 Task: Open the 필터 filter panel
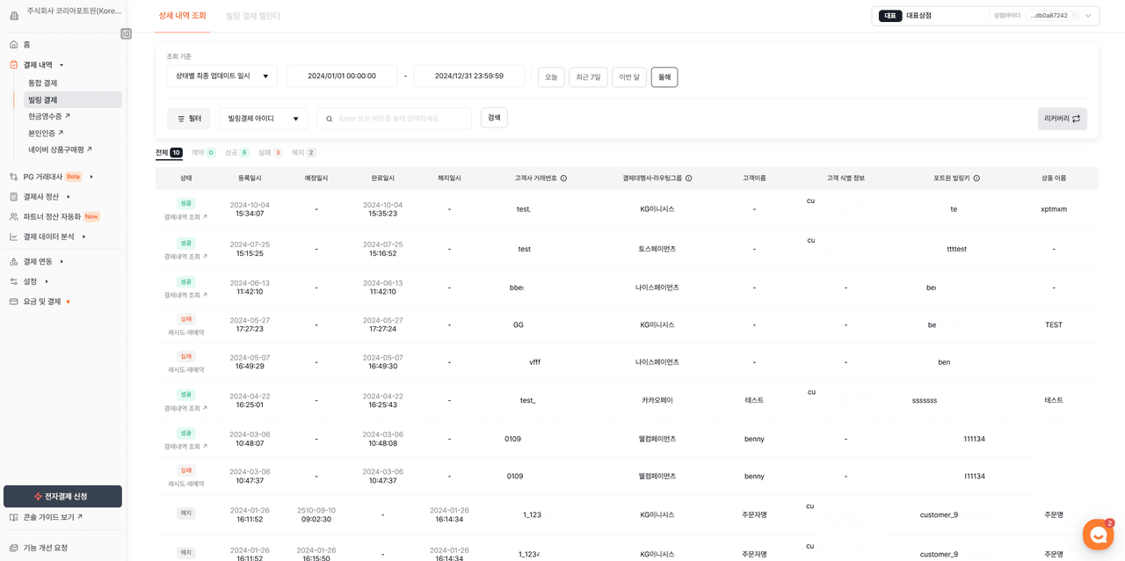[188, 119]
